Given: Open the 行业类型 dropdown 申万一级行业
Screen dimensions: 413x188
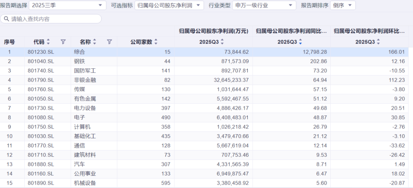Looking at the screenshot, I should tap(264, 5).
